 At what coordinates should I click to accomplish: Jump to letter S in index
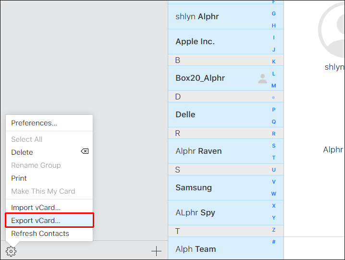pos(274,146)
